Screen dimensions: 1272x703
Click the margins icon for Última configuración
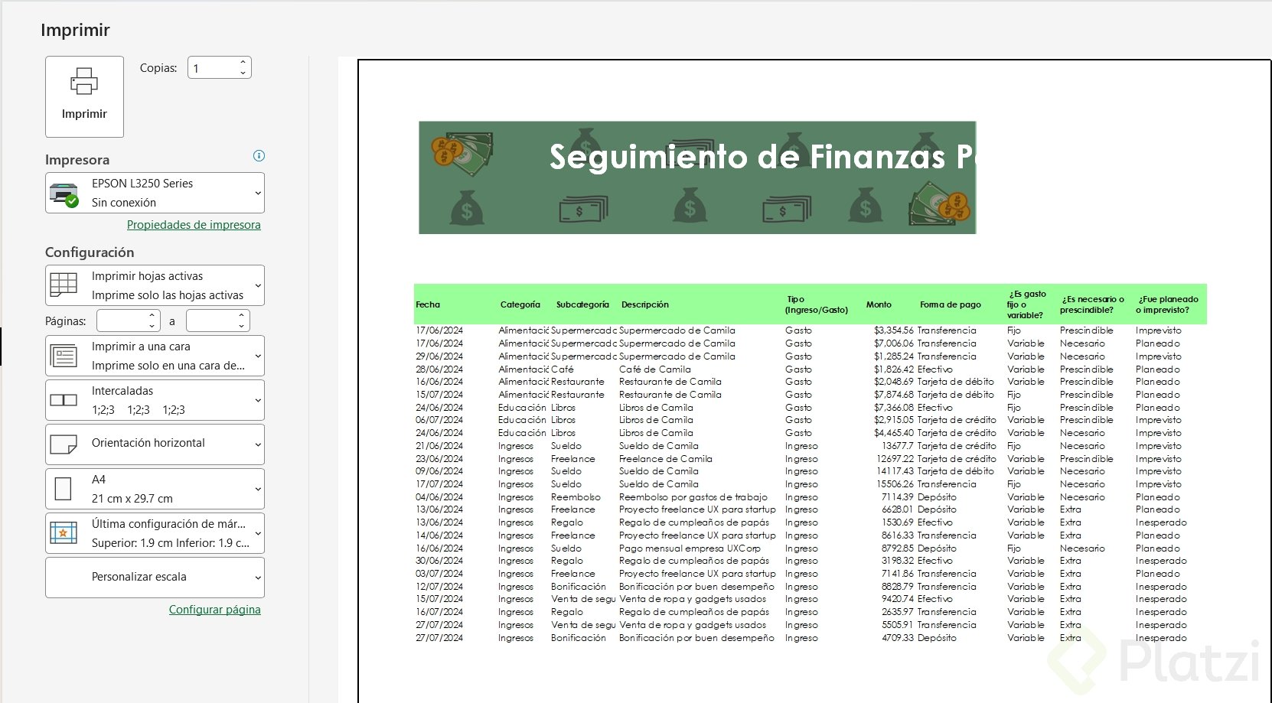point(64,533)
